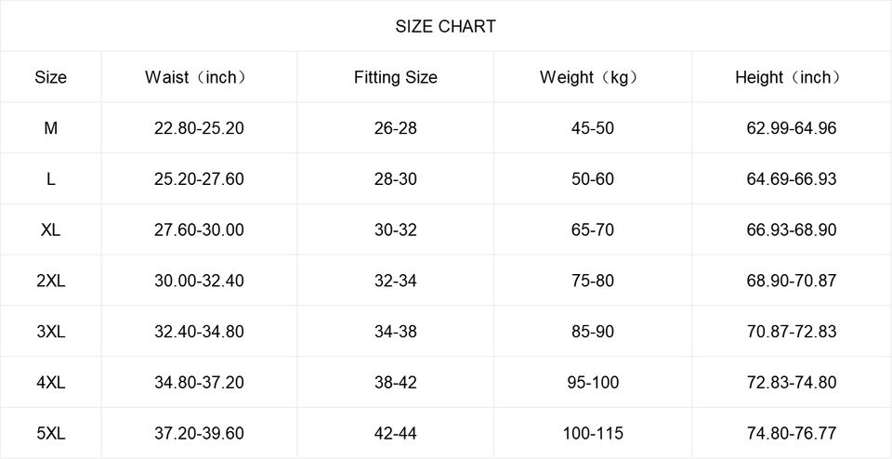This screenshot has height=459, width=892.
Task: Select waist value 32.40-34.80
Action: click(x=199, y=332)
